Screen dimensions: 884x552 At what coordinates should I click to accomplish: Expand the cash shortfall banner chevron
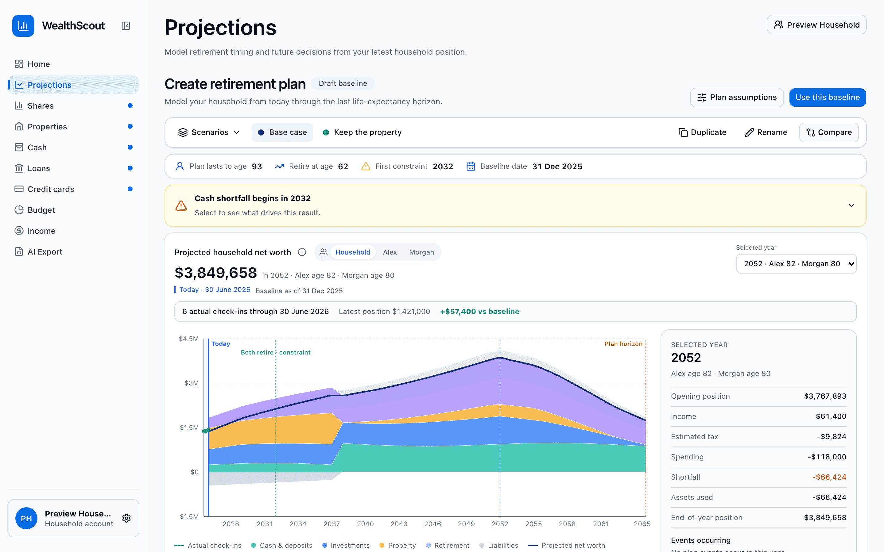tap(851, 205)
